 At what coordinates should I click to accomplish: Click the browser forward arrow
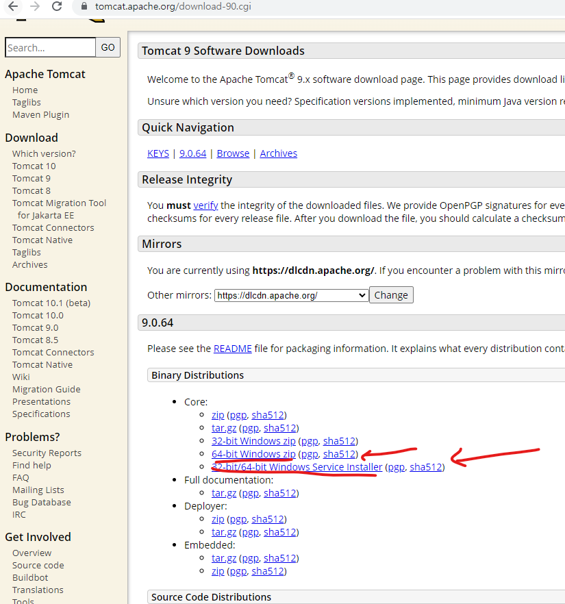pos(35,6)
